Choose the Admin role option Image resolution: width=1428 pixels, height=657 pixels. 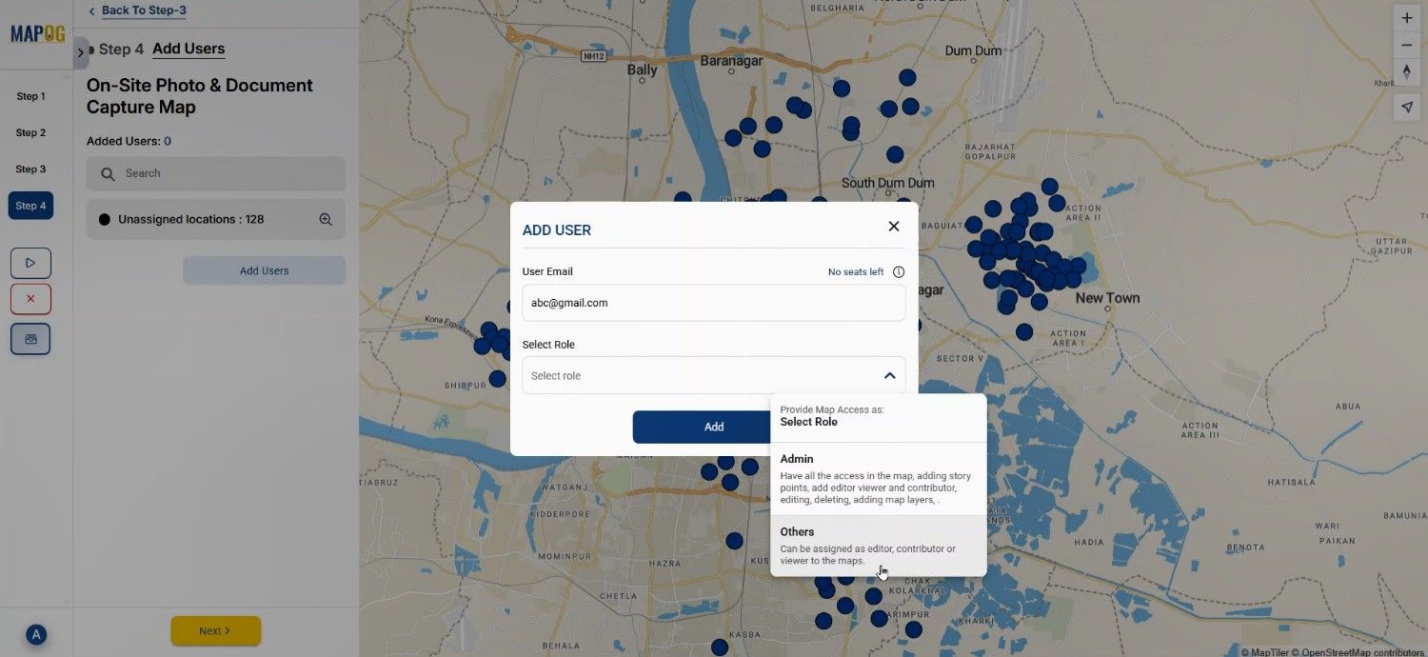pyautogui.click(x=877, y=479)
